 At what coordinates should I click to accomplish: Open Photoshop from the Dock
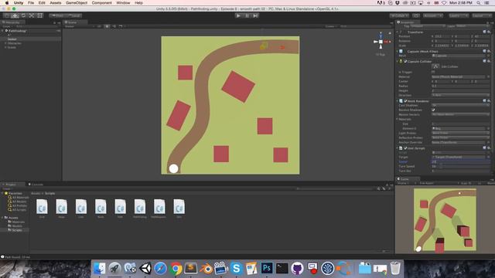pyautogui.click(x=267, y=269)
